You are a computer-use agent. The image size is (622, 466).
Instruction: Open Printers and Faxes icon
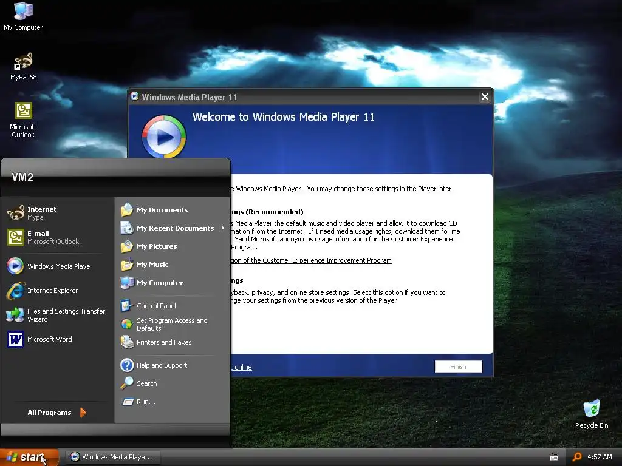pyautogui.click(x=127, y=342)
